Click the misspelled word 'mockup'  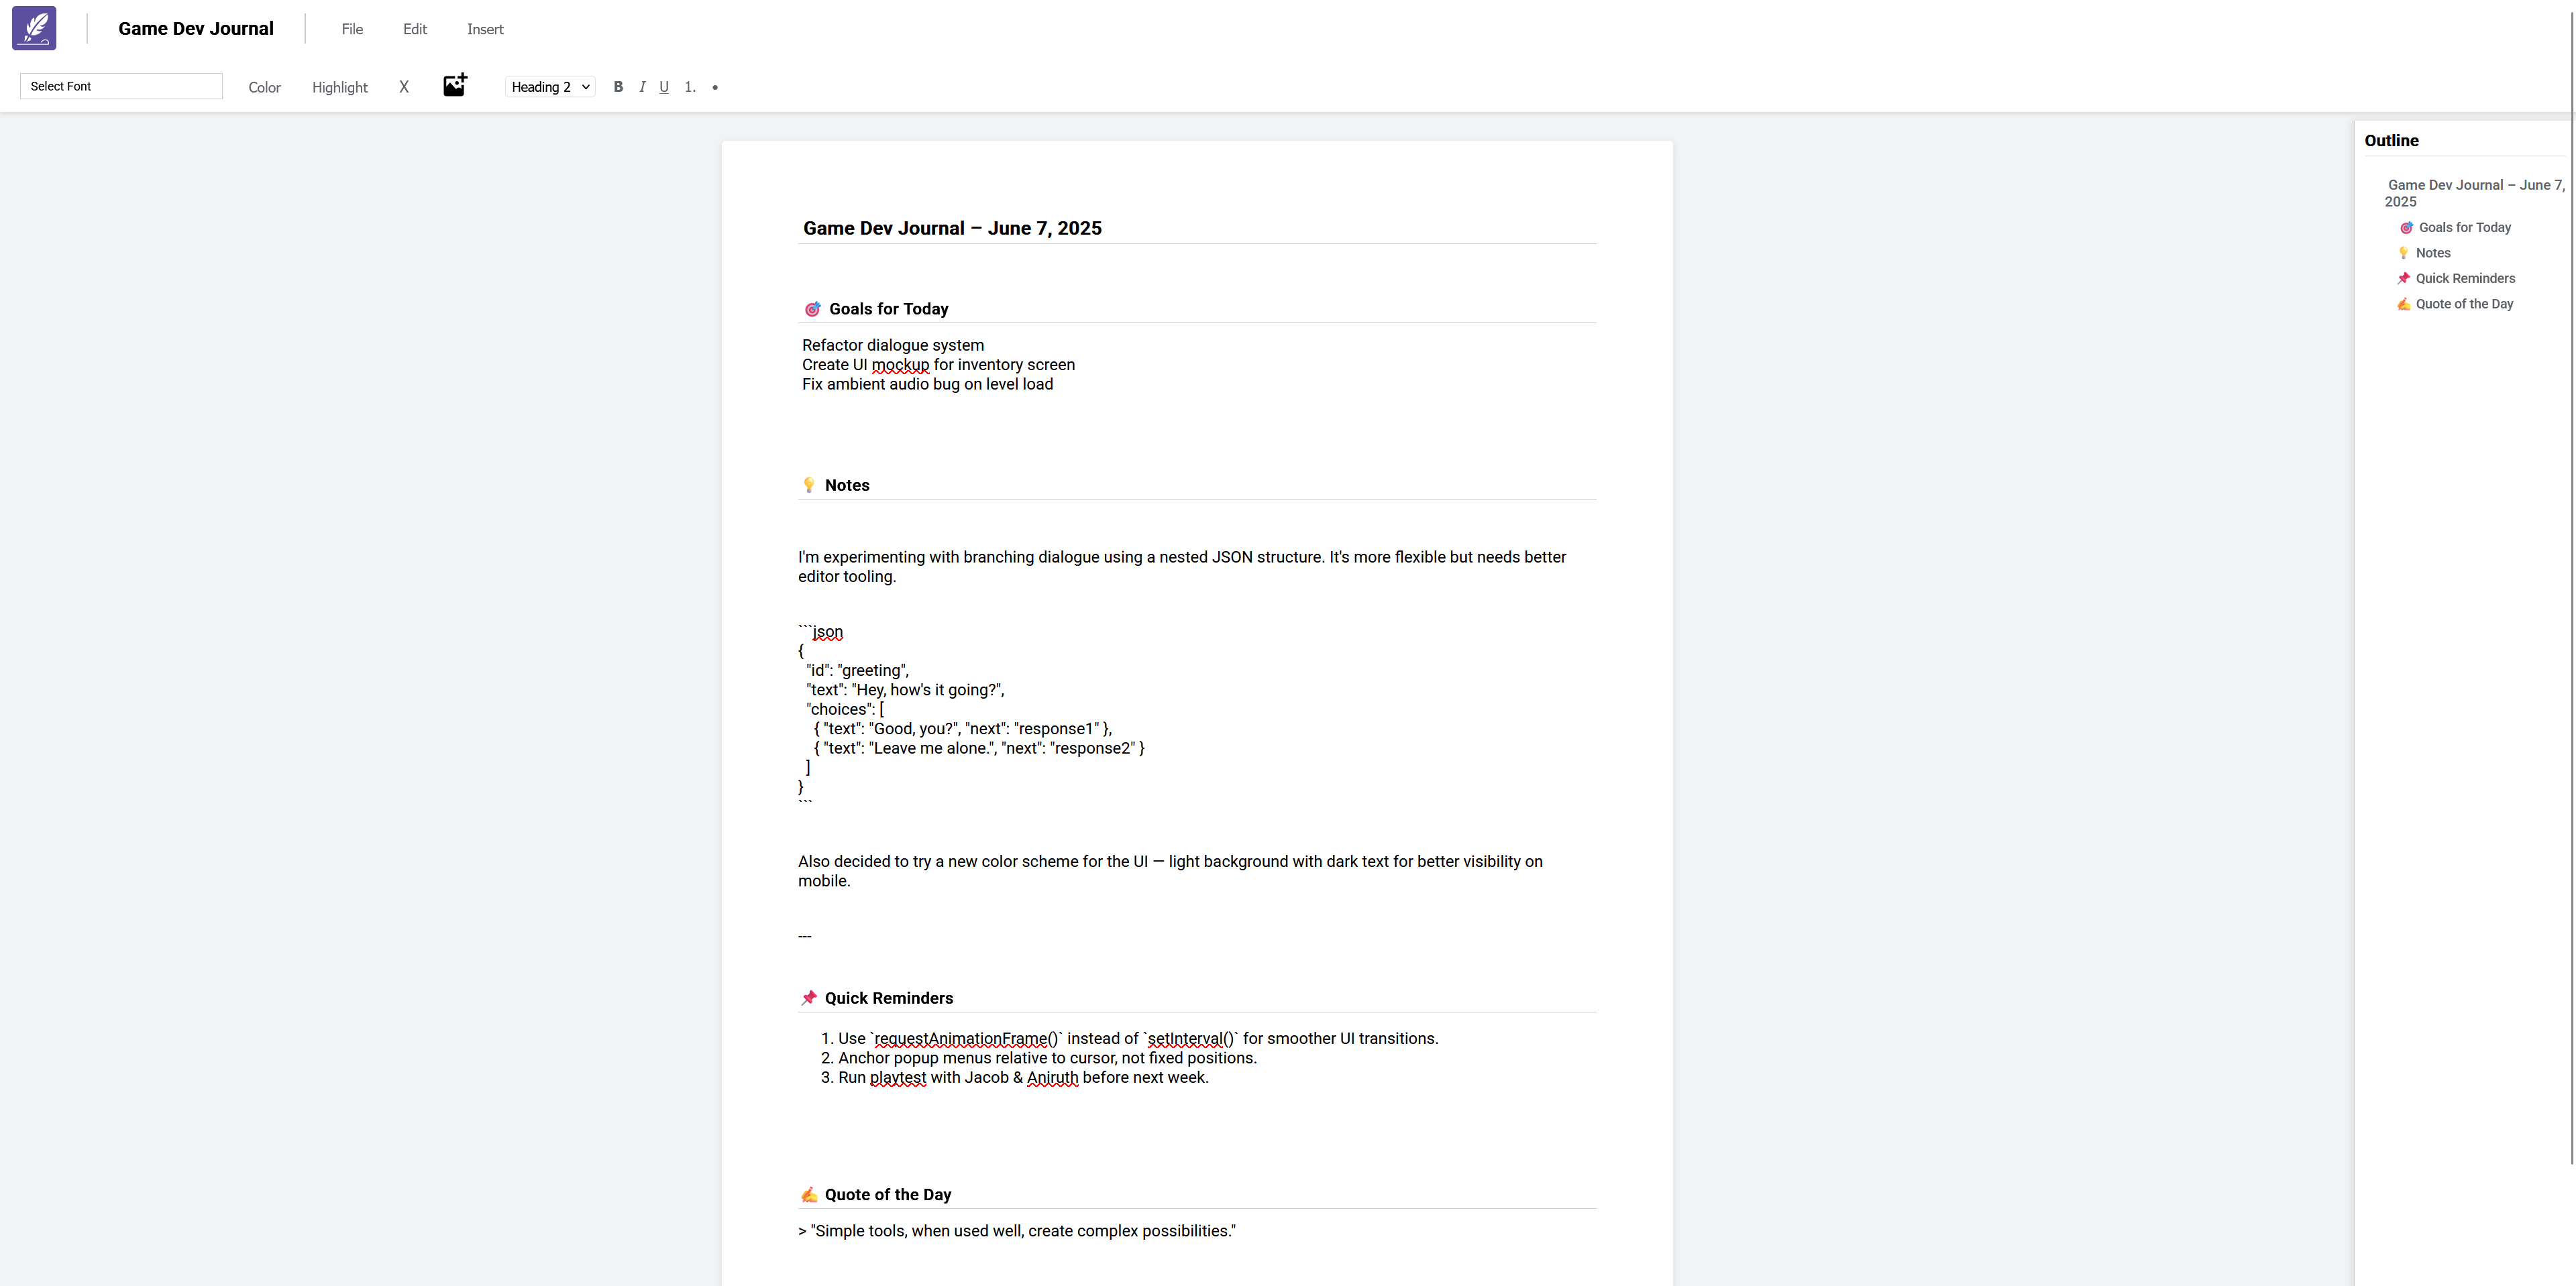900,365
